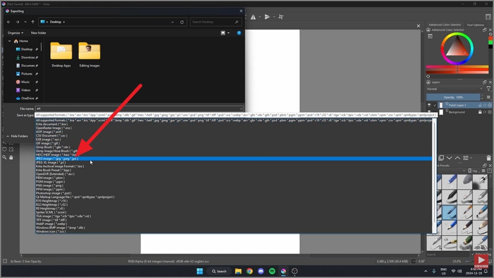Go up one folder level
494x278 pixels.
point(33,22)
